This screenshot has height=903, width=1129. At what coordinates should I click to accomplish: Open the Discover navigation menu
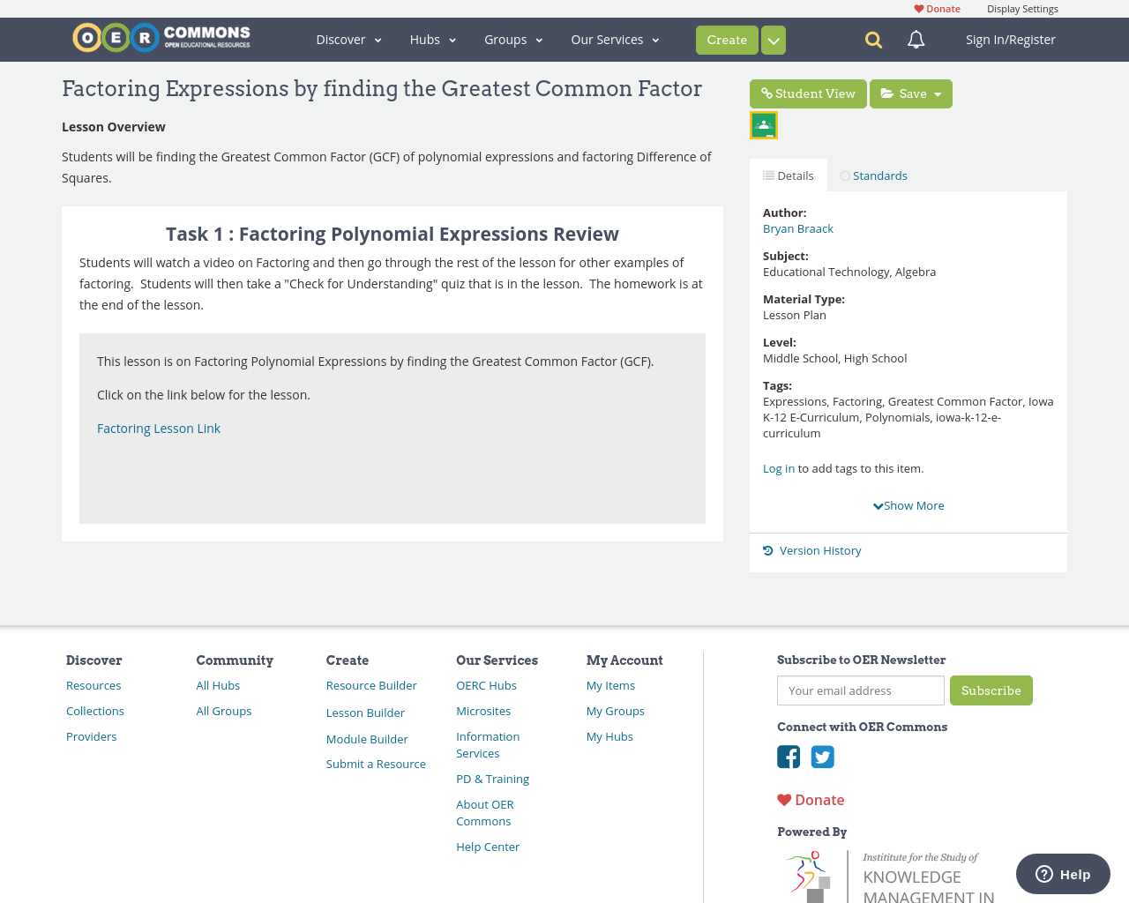(x=347, y=39)
